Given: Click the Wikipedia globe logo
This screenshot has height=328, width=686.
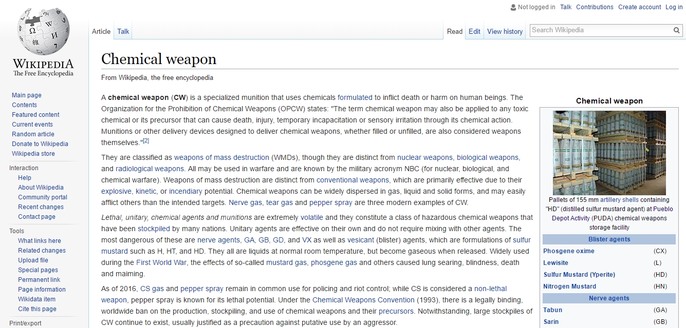Looking at the screenshot, I should coord(43,33).
